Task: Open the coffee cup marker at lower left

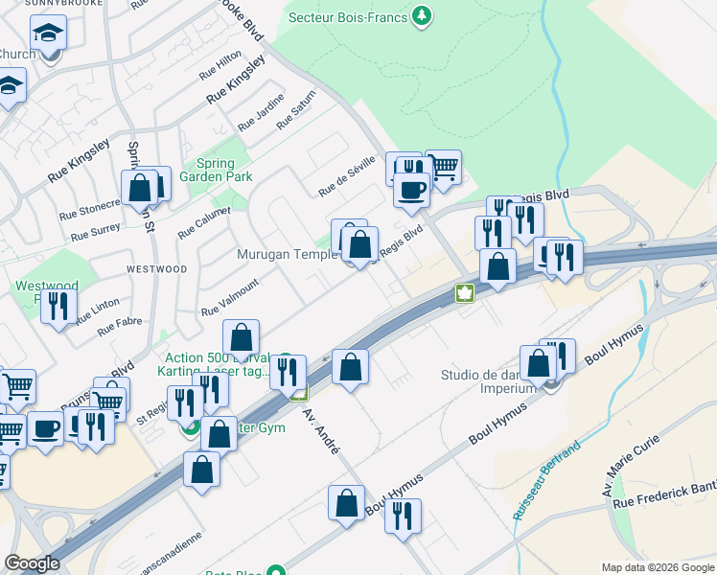Action: [x=45, y=430]
